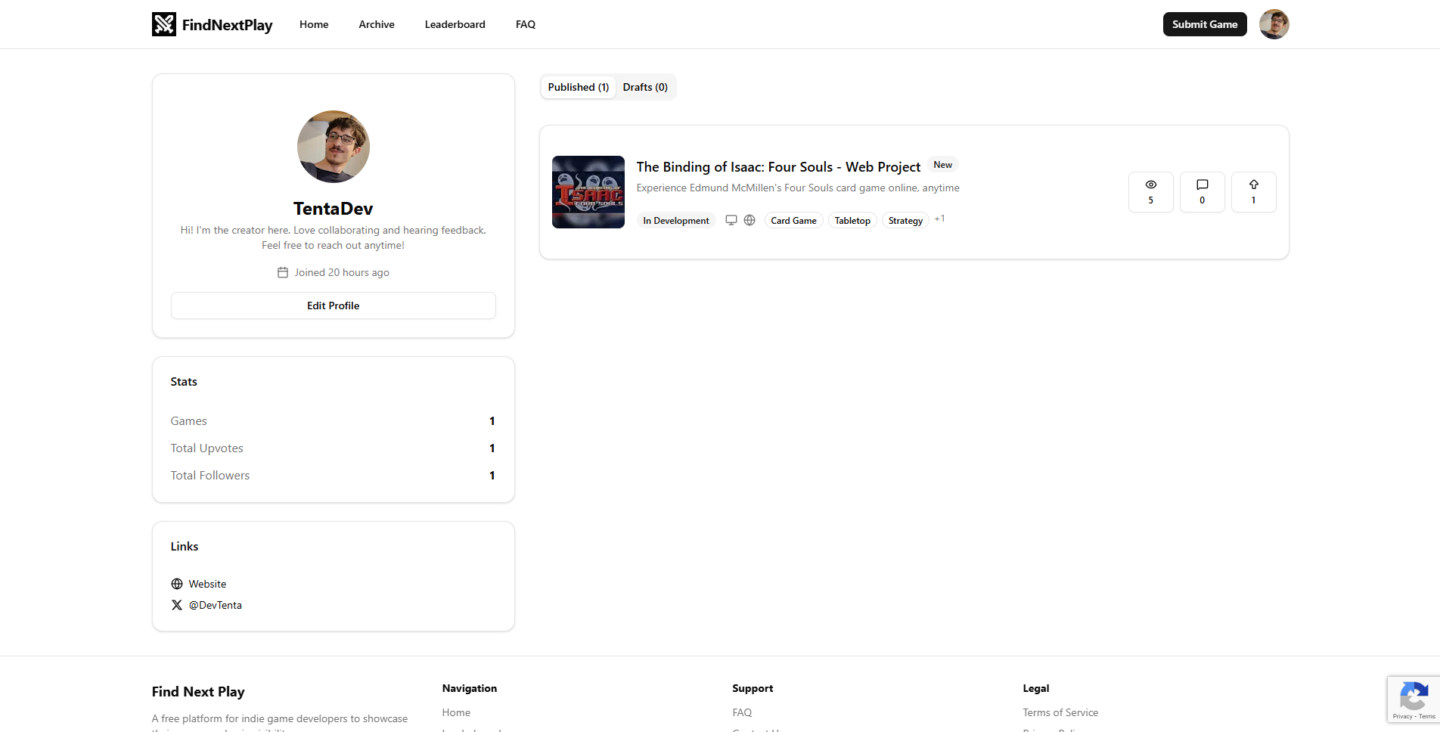This screenshot has width=1440, height=732.
Task: Click the views eye counter
Action: 1150,192
